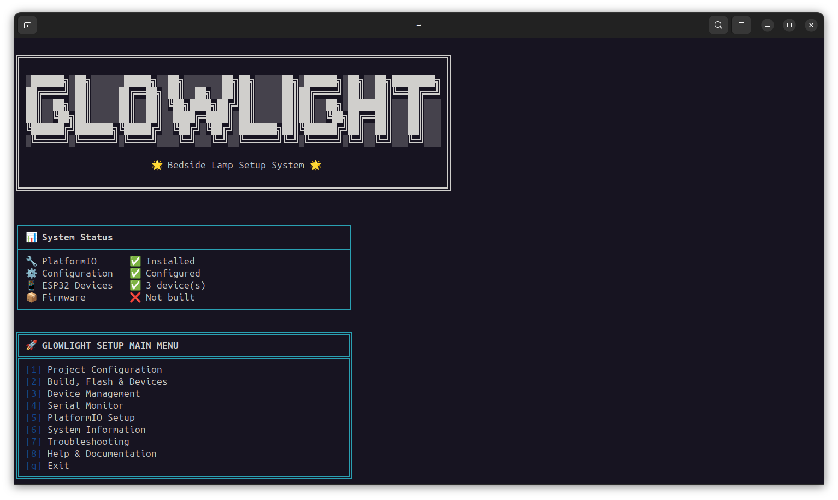Open System Information entry
The image size is (838, 500).
pos(97,430)
